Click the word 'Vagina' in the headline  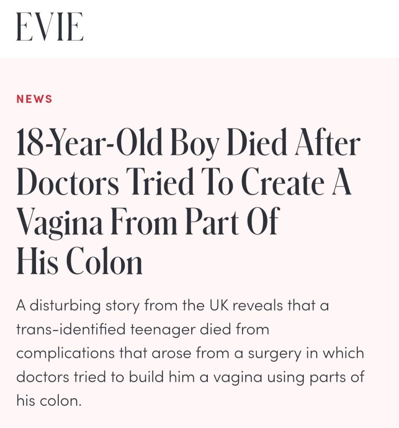click(60, 222)
